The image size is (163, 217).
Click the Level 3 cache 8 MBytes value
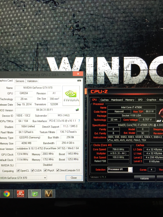[x=153, y=161]
